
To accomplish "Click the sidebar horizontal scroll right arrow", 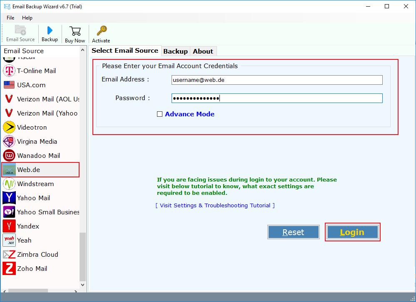I will [76, 291].
